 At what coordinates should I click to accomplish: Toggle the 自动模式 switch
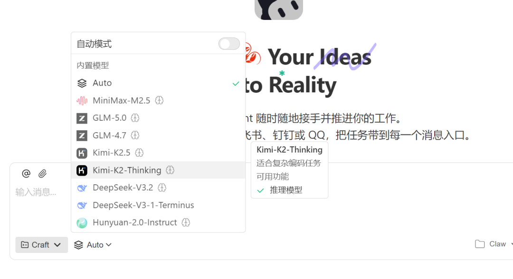[229, 44]
